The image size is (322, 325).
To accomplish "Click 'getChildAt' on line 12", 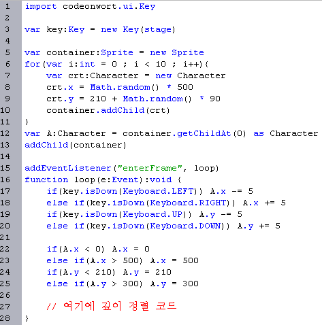I will pos(204,133).
